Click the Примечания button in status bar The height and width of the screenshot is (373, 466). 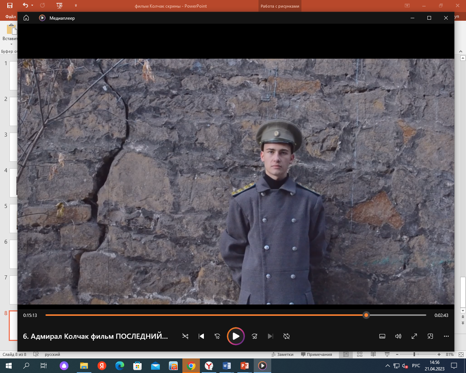(316, 354)
